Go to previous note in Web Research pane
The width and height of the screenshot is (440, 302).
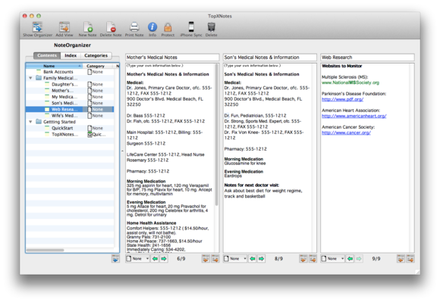pyautogui.click(x=350, y=259)
